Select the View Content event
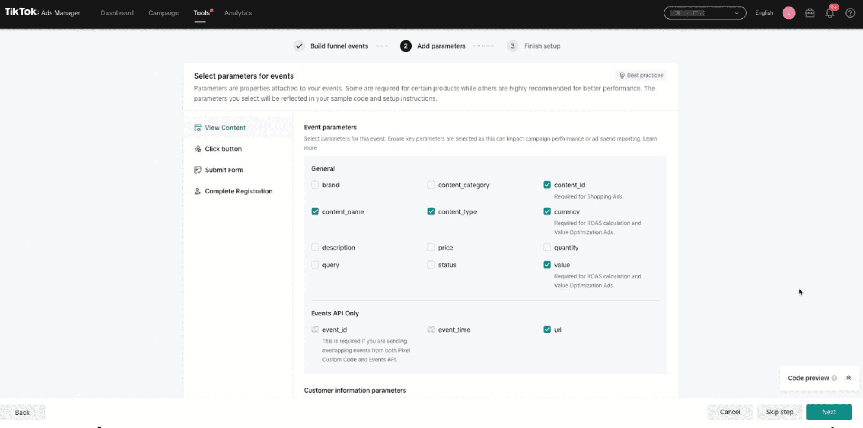 (238, 128)
